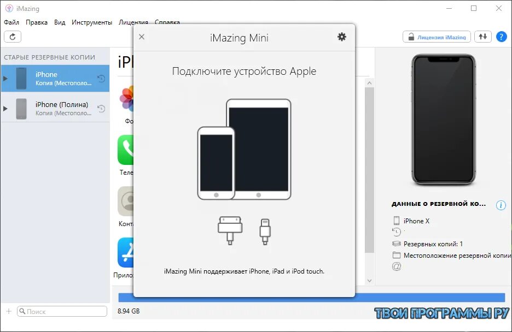
Task: Open the transfers arrows button
Action: [482, 37]
